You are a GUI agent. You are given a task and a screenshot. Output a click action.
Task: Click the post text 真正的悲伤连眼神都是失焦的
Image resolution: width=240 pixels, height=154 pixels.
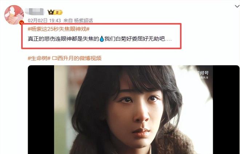coord(64,39)
